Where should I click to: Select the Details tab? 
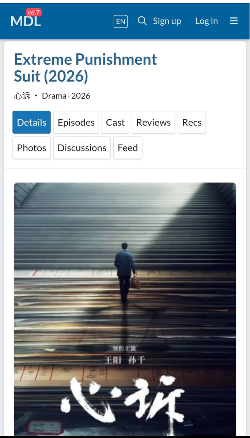(32, 122)
